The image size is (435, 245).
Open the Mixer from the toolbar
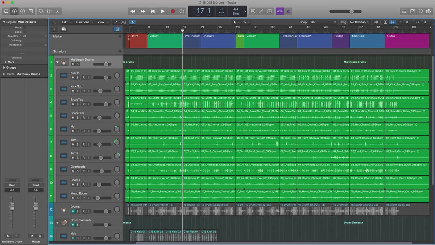pyautogui.click(x=49, y=11)
